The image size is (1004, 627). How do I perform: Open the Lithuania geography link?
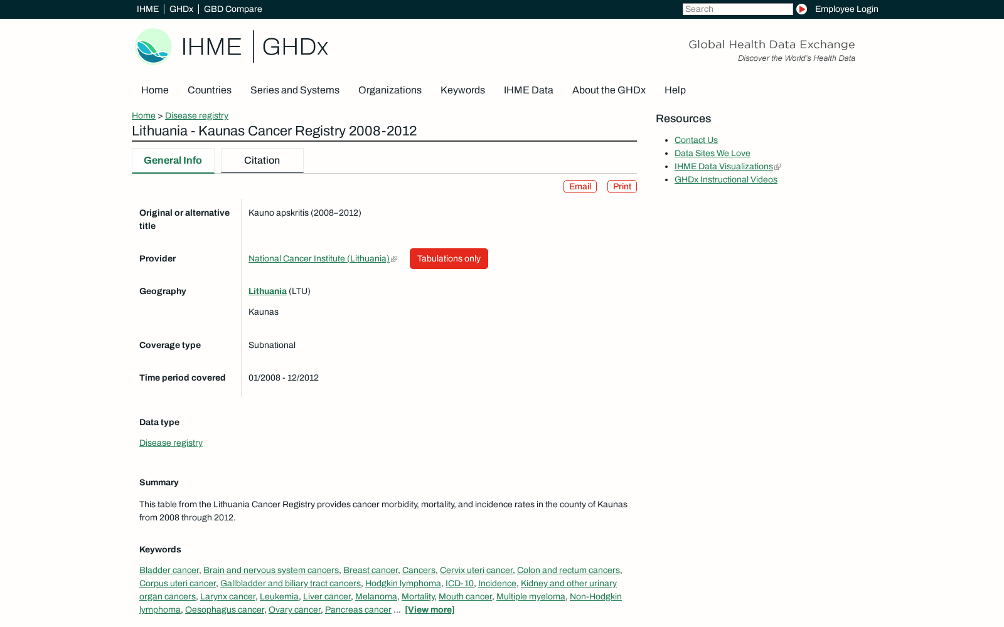[267, 291]
